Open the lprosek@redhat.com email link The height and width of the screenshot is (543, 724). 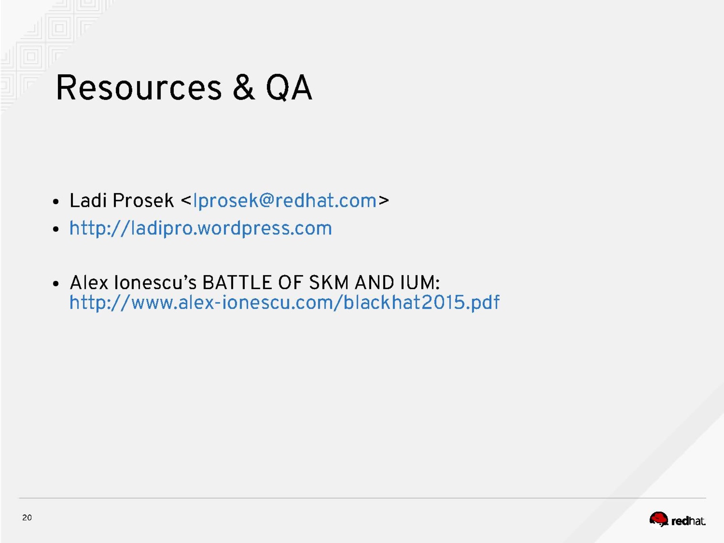(285, 200)
